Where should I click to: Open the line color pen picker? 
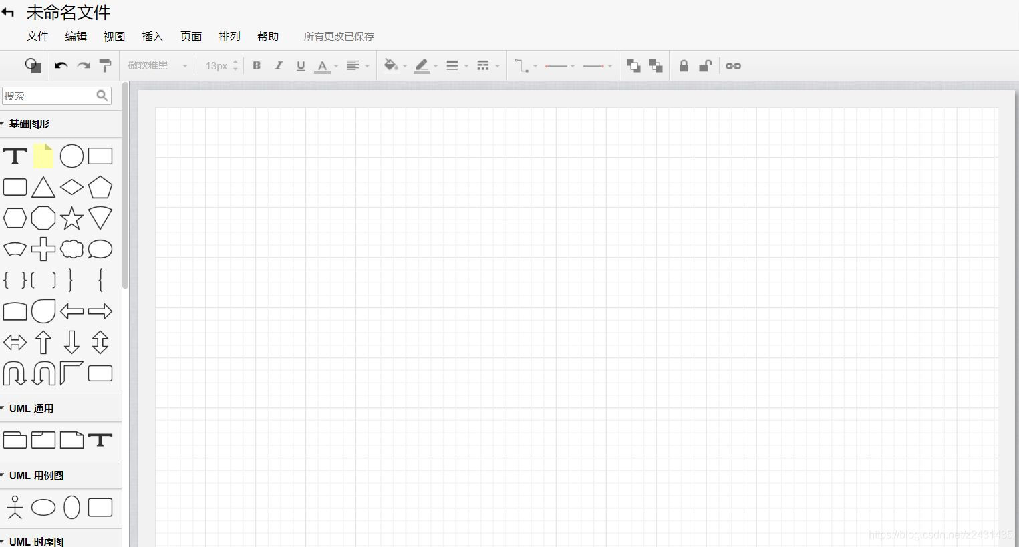pos(426,66)
